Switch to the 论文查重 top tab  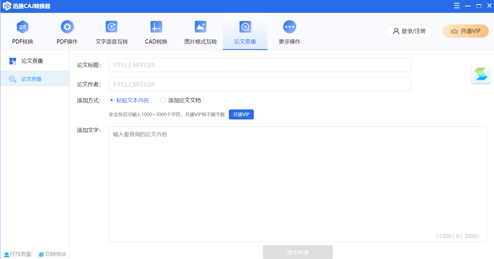coord(245,32)
